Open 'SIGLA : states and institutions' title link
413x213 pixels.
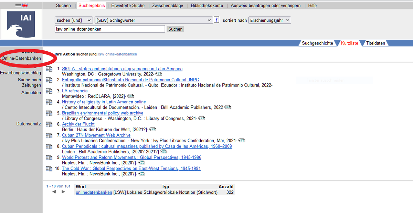point(122,69)
